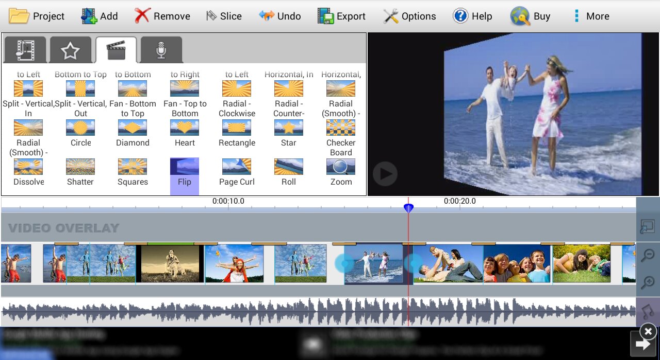Click the Export button
The height and width of the screenshot is (360, 660).
coord(341,16)
